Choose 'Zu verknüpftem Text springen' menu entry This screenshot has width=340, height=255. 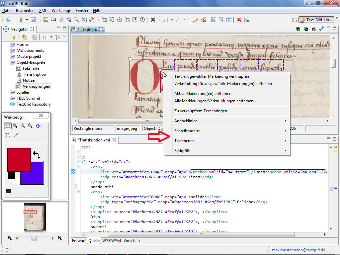[x=201, y=111]
